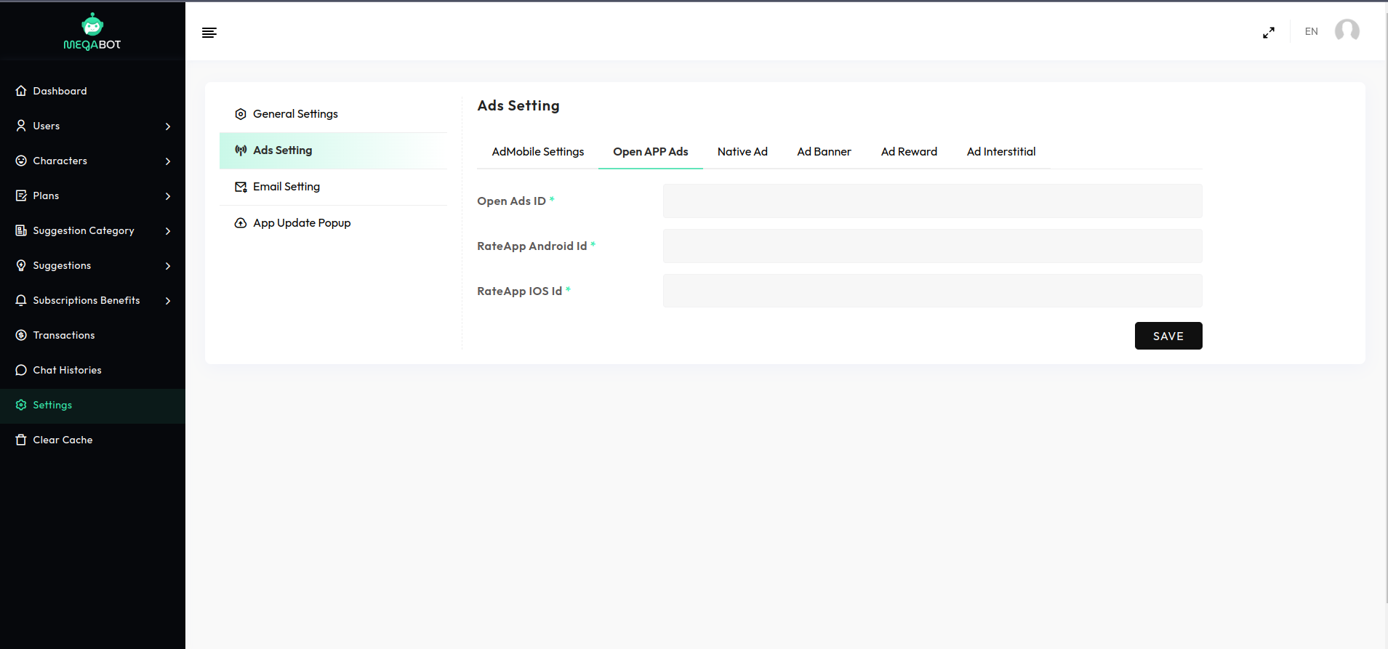Click the Dashboard home icon
The height and width of the screenshot is (649, 1388).
coord(21,91)
